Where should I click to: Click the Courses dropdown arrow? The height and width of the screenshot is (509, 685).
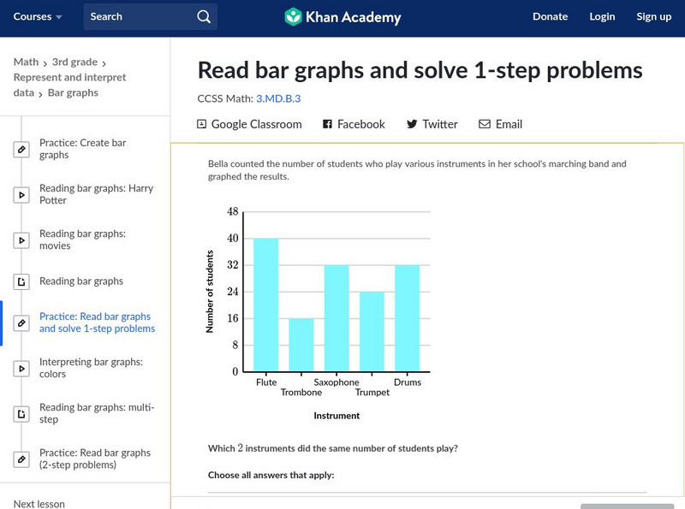tap(58, 17)
